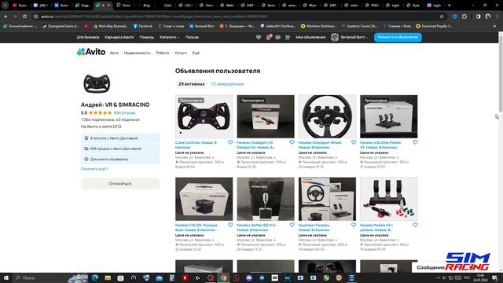Image resolution: width=503 pixels, height=283 pixels.
Task: Open the Услуги category
Action: click(181, 53)
